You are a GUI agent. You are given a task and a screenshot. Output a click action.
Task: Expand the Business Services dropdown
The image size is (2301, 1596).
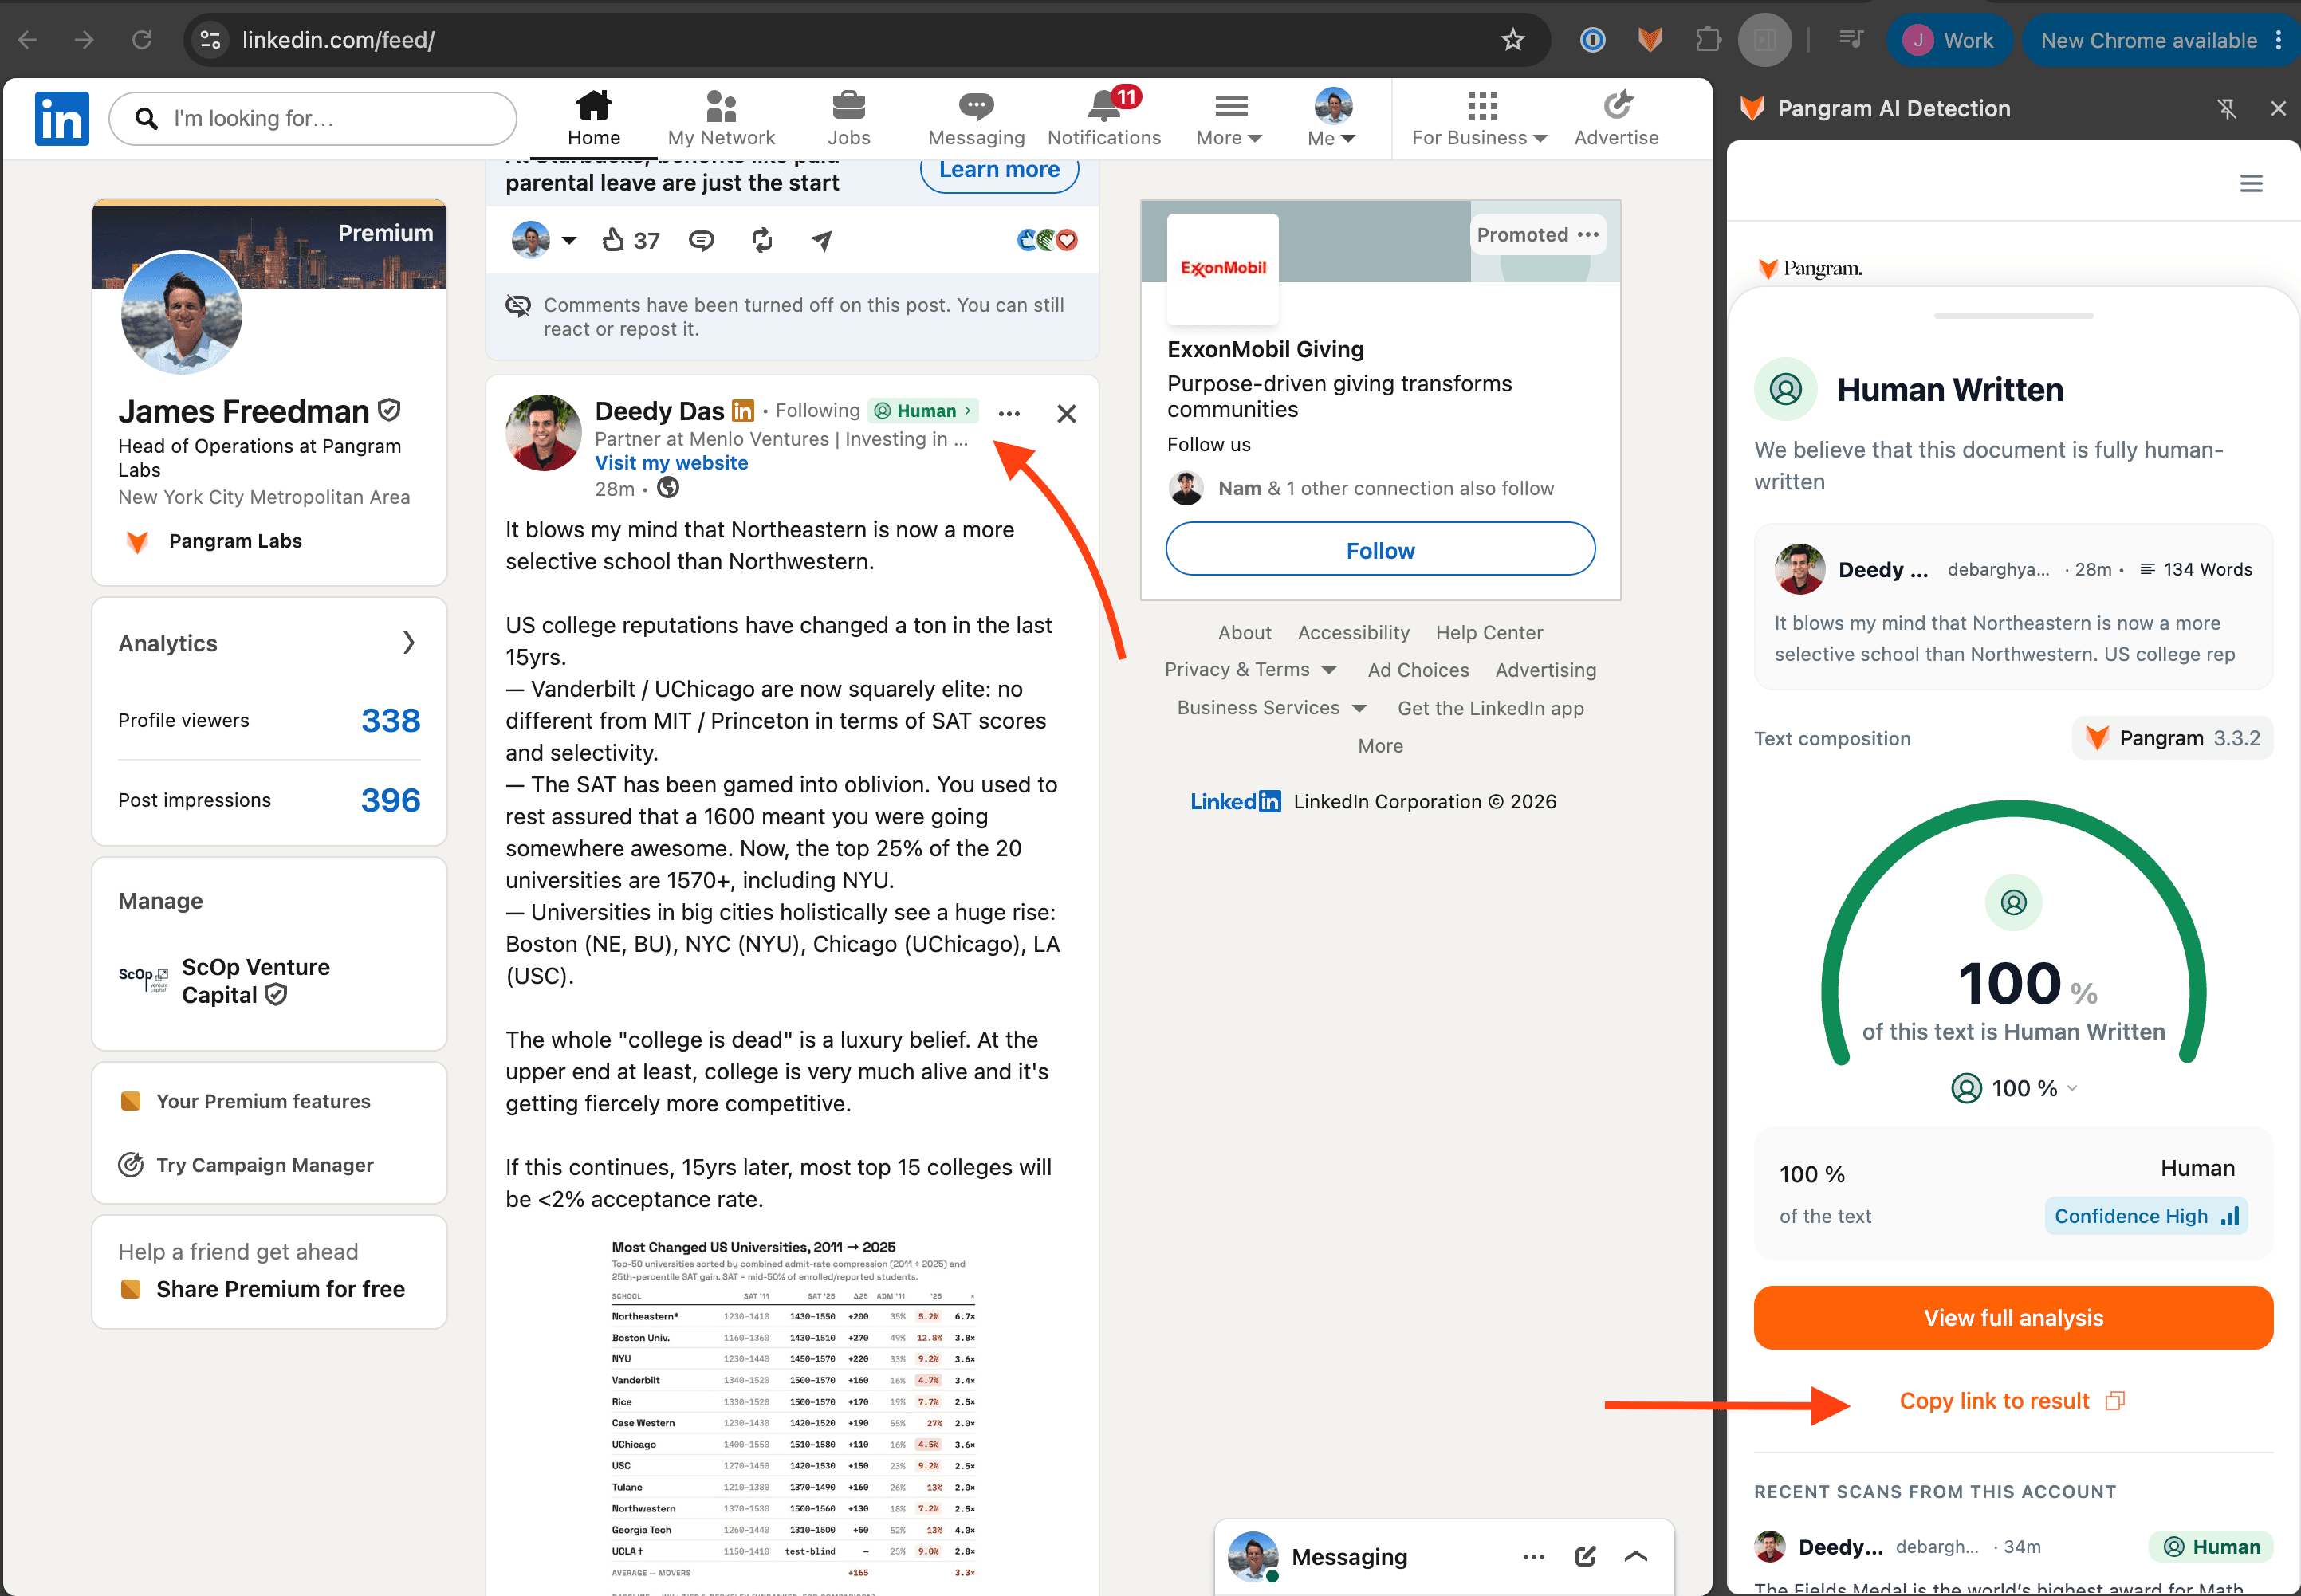coord(1271,708)
